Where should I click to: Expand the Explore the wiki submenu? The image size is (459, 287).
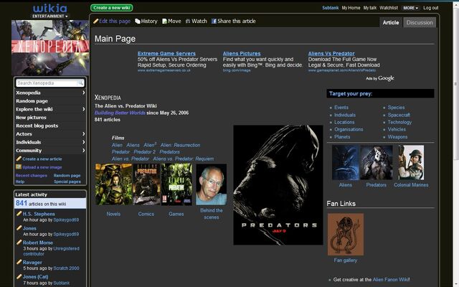pyautogui.click(x=83, y=109)
